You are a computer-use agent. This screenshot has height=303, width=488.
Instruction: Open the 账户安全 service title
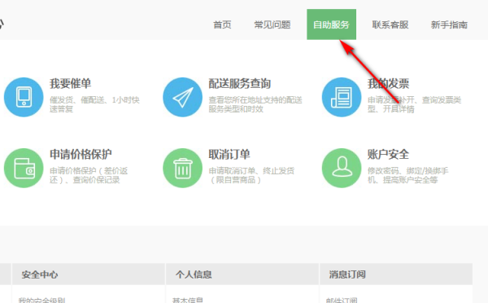click(x=389, y=154)
